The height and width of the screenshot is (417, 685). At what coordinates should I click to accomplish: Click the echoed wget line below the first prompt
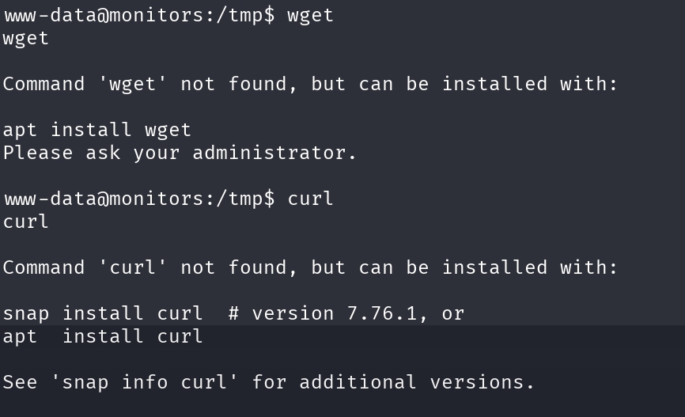[x=26, y=38]
